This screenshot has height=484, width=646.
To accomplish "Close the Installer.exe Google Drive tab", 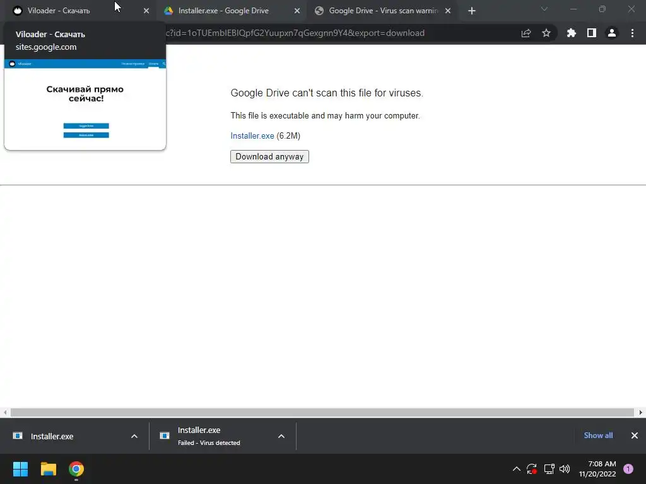I will click(297, 11).
